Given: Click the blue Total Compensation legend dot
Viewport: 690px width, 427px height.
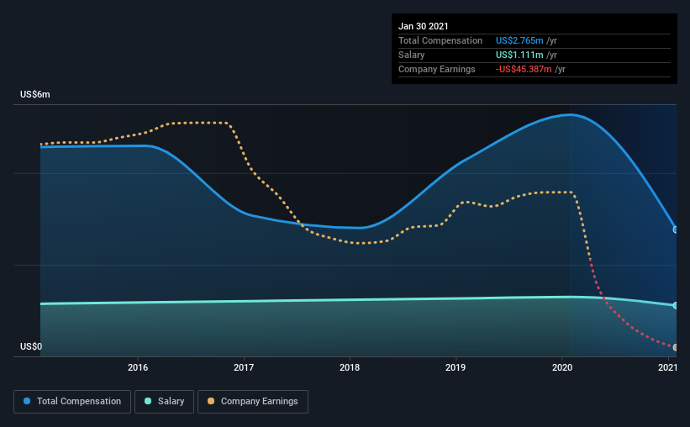Looking at the screenshot, I should click(x=27, y=401).
